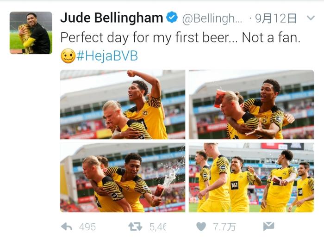
Task: Like the tweet with the heart icon
Action: 201,227
